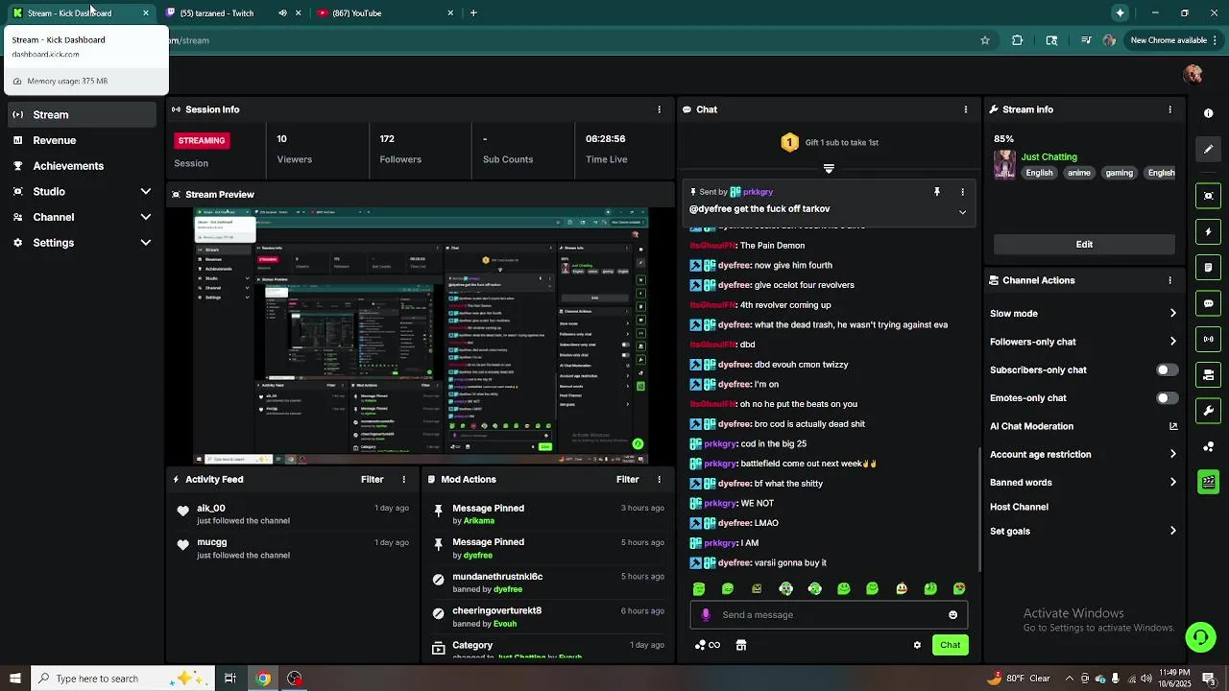Viewport: 1229px width, 691px height.
Task: Collapse the gift sub banner arrow
Action: [829, 169]
